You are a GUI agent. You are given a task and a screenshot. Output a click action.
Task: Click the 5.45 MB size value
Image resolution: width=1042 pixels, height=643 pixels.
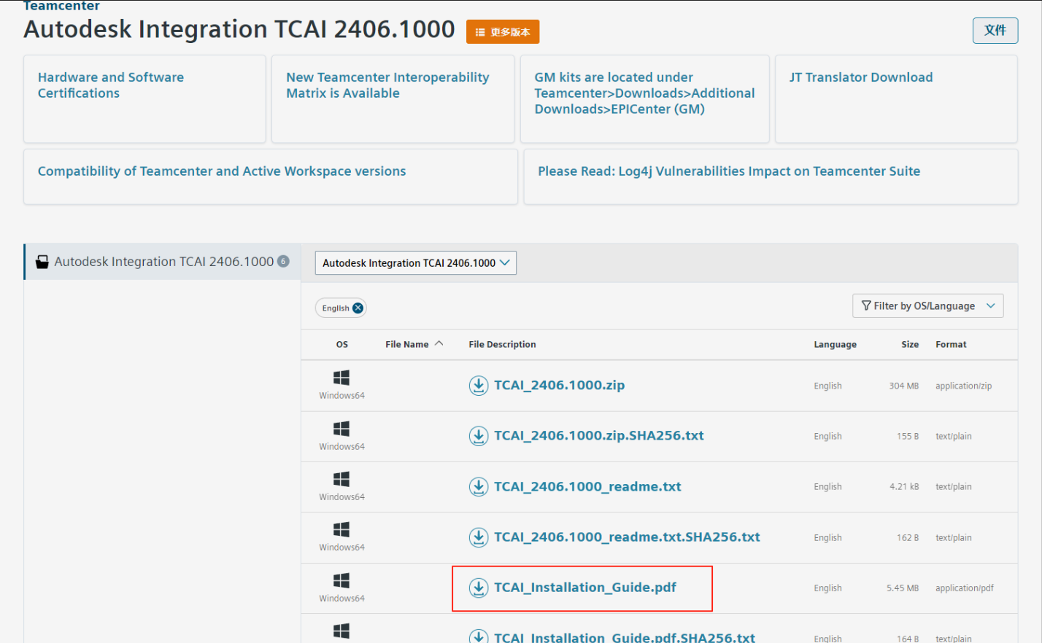pos(903,588)
